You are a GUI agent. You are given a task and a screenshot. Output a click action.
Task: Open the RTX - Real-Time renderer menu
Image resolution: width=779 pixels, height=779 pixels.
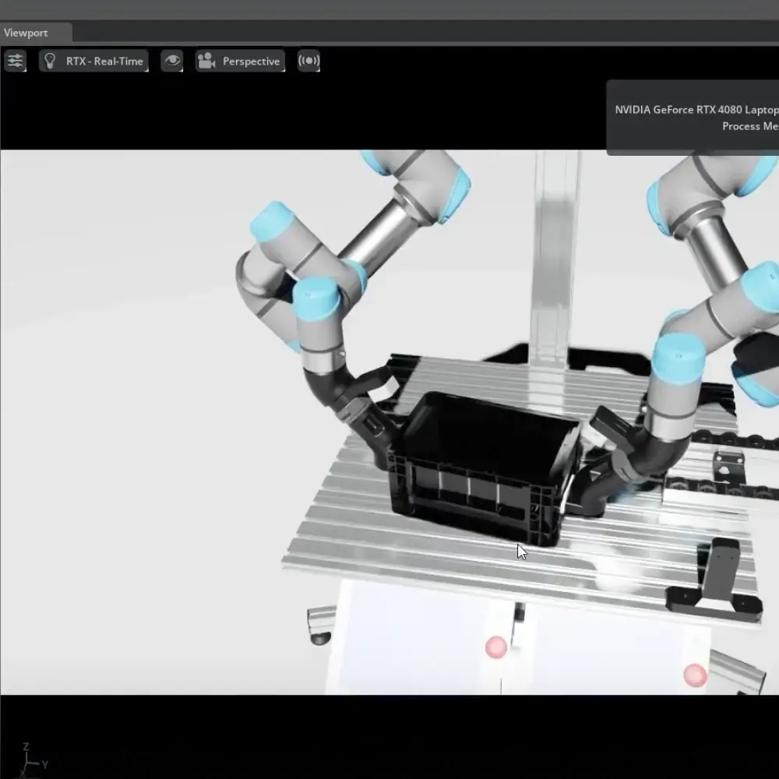tap(93, 61)
